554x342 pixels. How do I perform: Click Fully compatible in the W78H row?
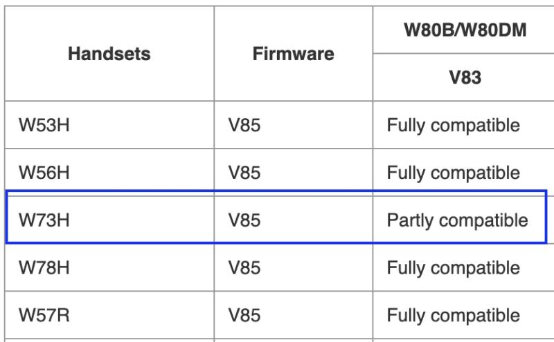454,268
